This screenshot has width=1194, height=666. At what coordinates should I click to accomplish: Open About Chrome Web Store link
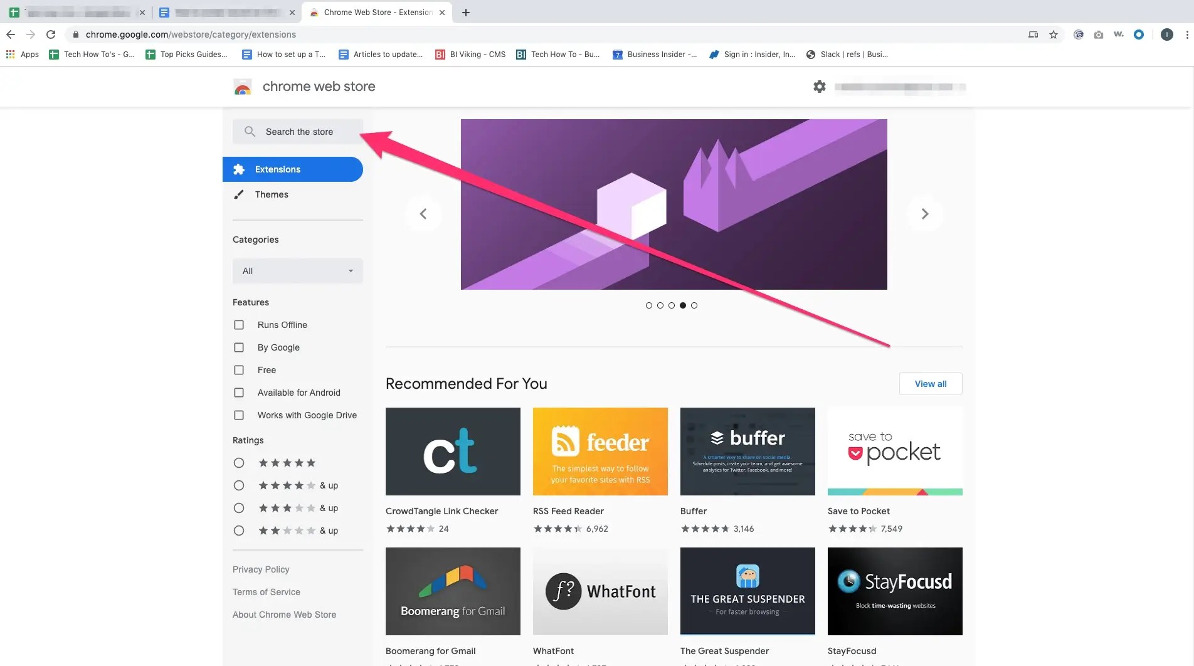(x=284, y=615)
